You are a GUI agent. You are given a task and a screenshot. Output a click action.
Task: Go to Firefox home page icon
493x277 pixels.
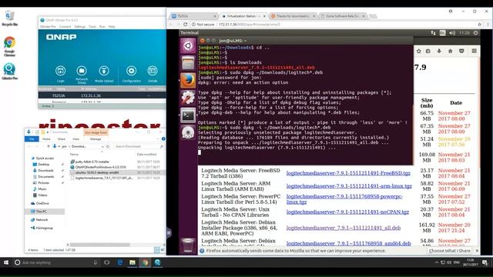[450, 51]
